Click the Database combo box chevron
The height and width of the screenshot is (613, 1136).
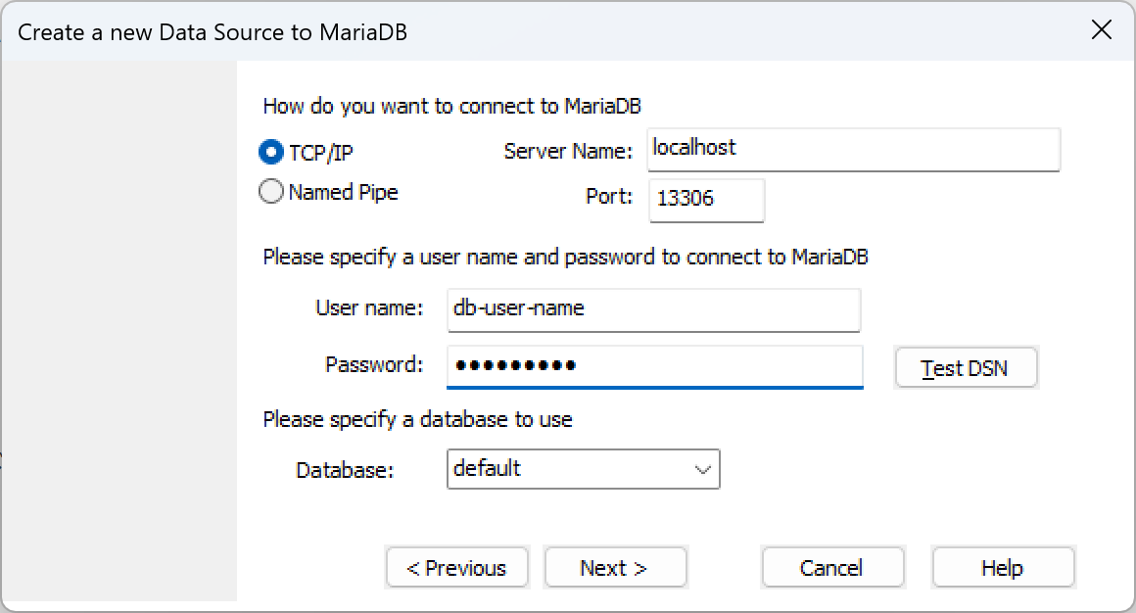tap(701, 470)
